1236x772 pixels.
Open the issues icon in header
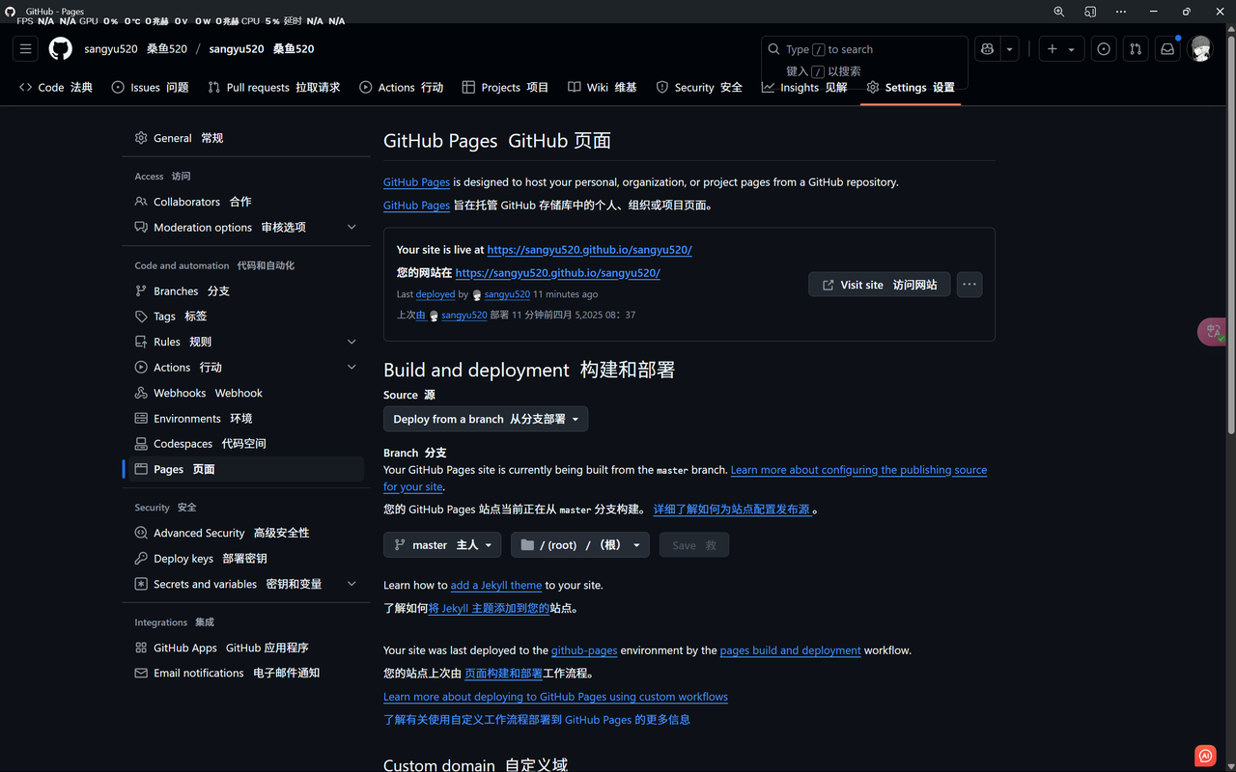pos(1104,49)
